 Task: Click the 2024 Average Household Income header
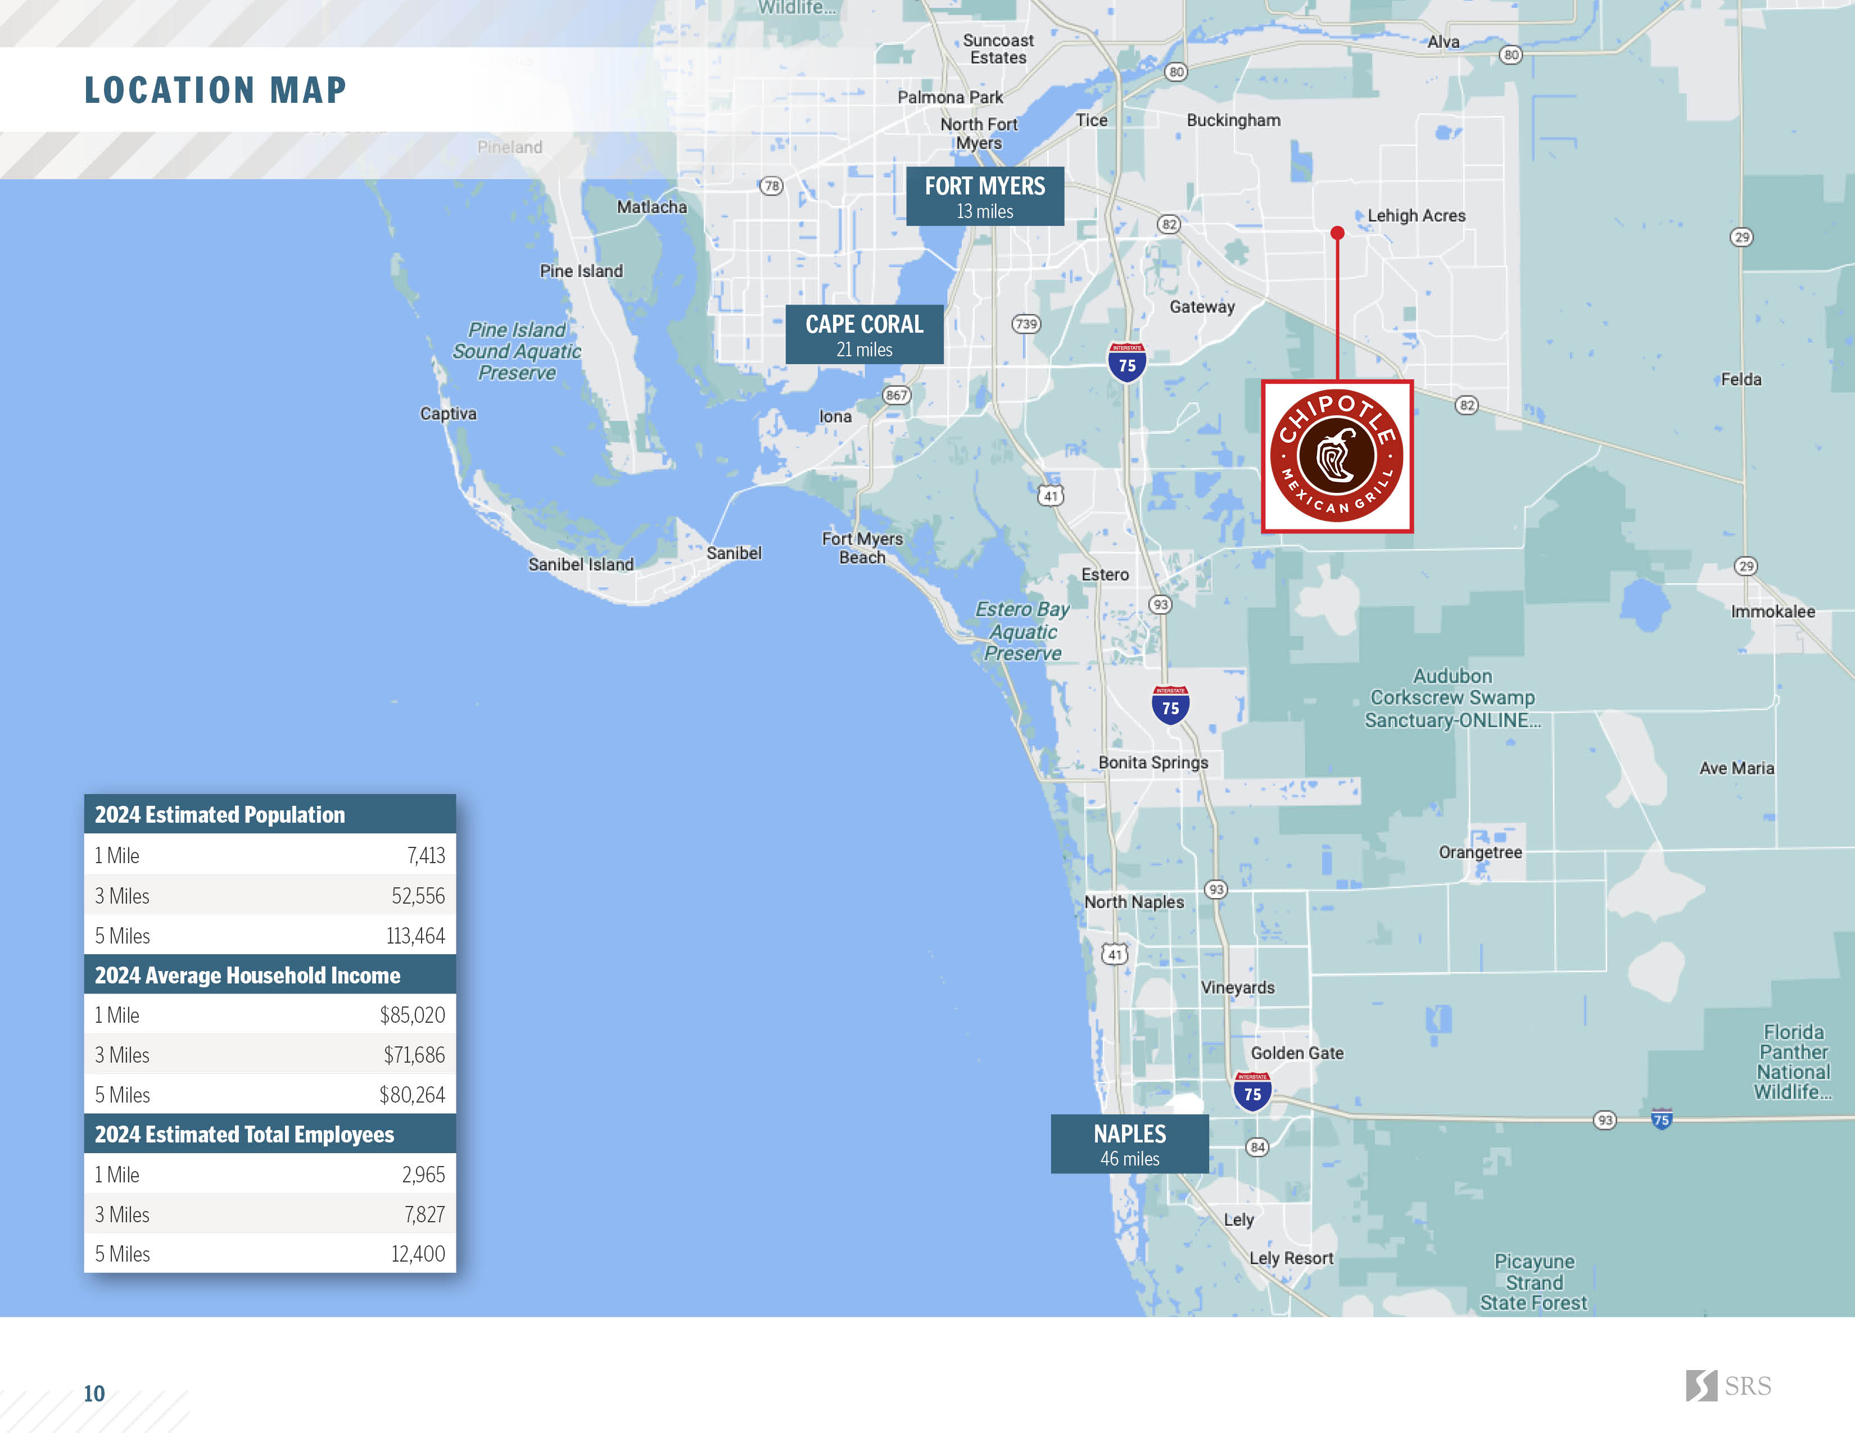click(270, 974)
